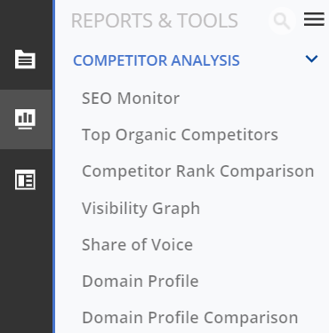This screenshot has width=329, height=333.
Task: Select the bar chart reports icon
Action: 25,119
